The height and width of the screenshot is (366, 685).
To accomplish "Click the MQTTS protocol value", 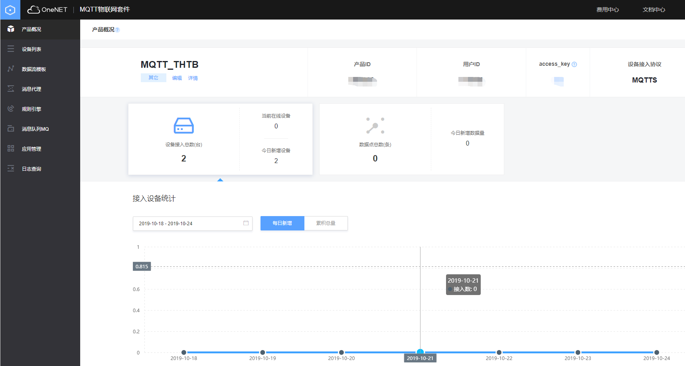I will (x=645, y=80).
